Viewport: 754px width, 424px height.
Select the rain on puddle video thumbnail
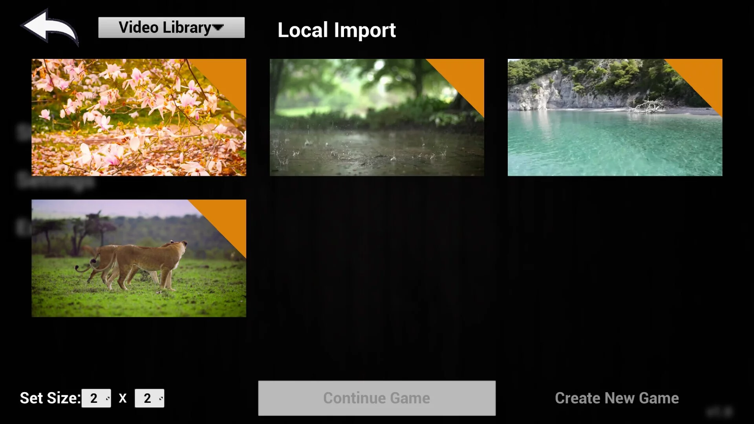pos(377,117)
